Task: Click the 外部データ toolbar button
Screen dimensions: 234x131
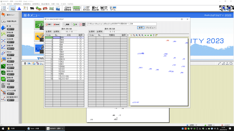Action: point(104,8)
